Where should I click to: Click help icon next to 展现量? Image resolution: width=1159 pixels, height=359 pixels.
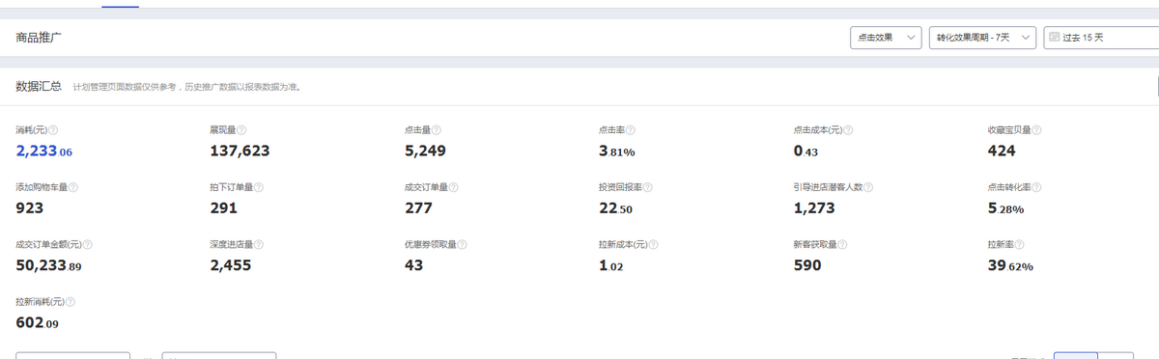pyautogui.click(x=241, y=130)
